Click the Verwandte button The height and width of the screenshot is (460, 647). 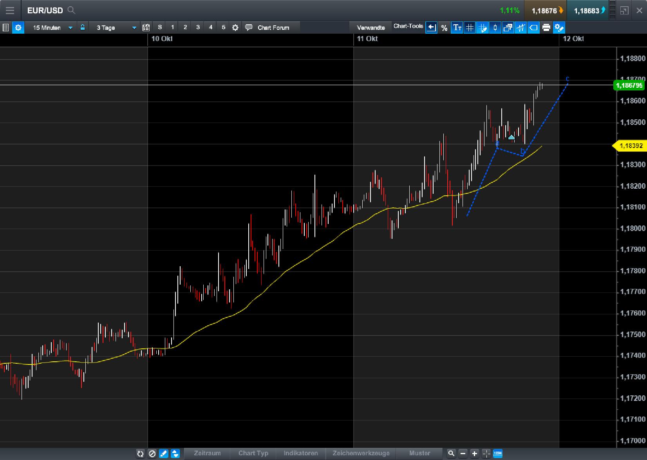tap(370, 27)
